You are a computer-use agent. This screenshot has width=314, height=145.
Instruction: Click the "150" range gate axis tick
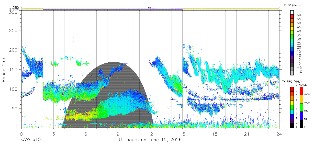coord(13,69)
